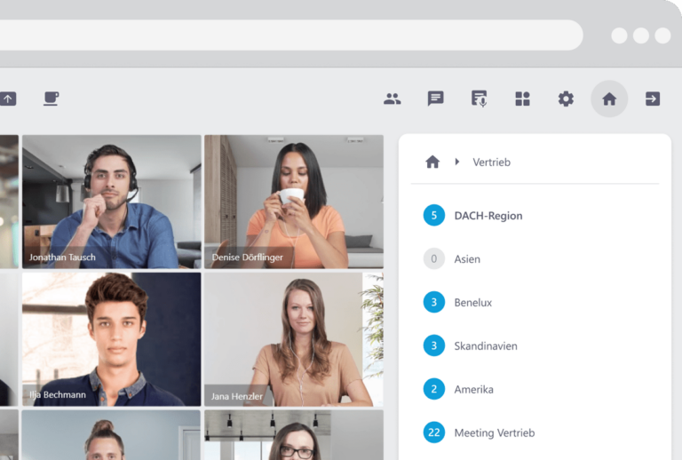Image resolution: width=682 pixels, height=460 pixels.
Task: Open settings with the gear icon
Action: click(566, 99)
